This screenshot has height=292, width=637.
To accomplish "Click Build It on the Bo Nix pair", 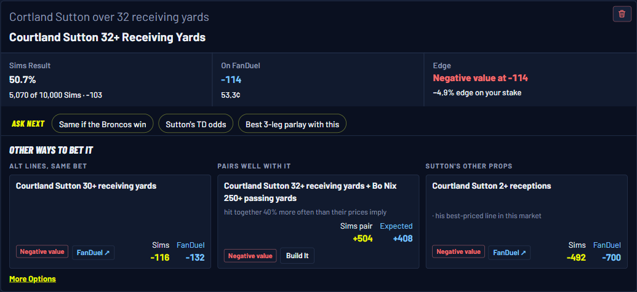I will coord(297,256).
